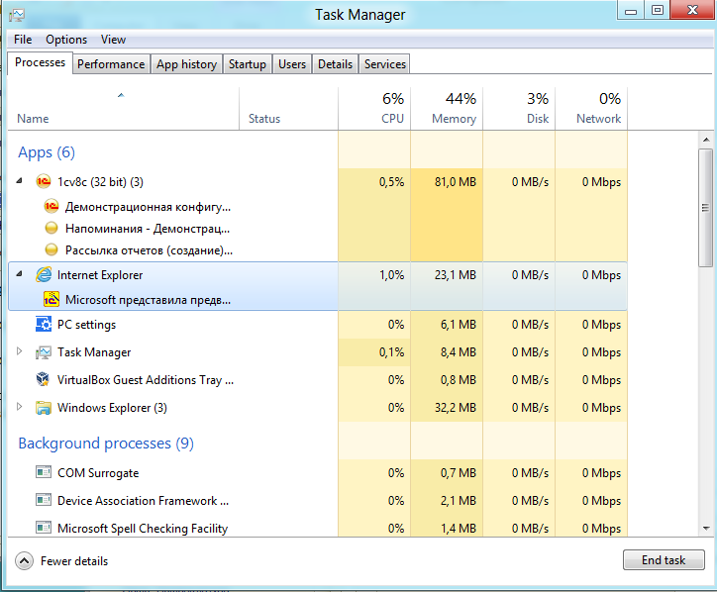
Task: Maximize the Task Manager window
Action: [x=658, y=11]
